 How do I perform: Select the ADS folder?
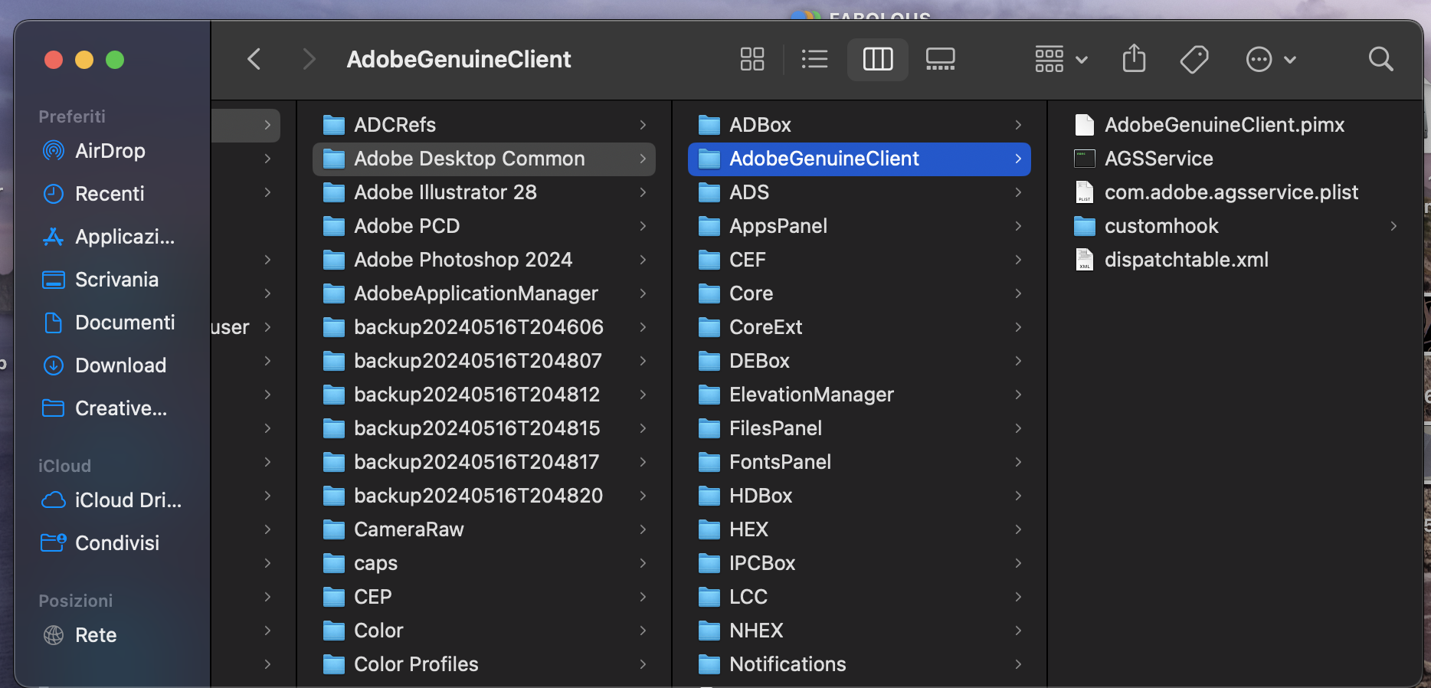[860, 192]
